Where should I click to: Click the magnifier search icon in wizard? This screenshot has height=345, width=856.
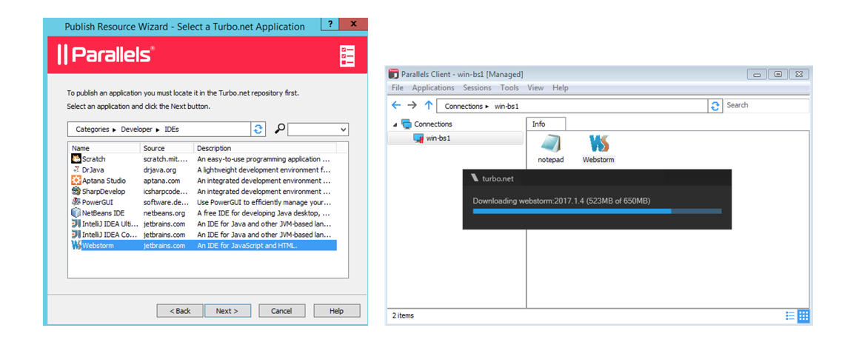coord(279,129)
